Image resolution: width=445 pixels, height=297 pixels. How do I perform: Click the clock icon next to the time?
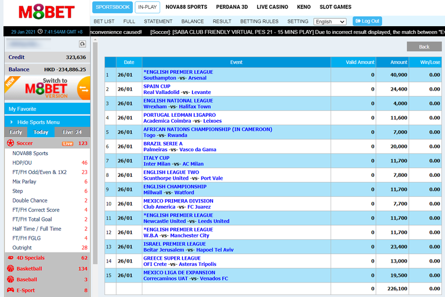pyautogui.click(x=40, y=32)
